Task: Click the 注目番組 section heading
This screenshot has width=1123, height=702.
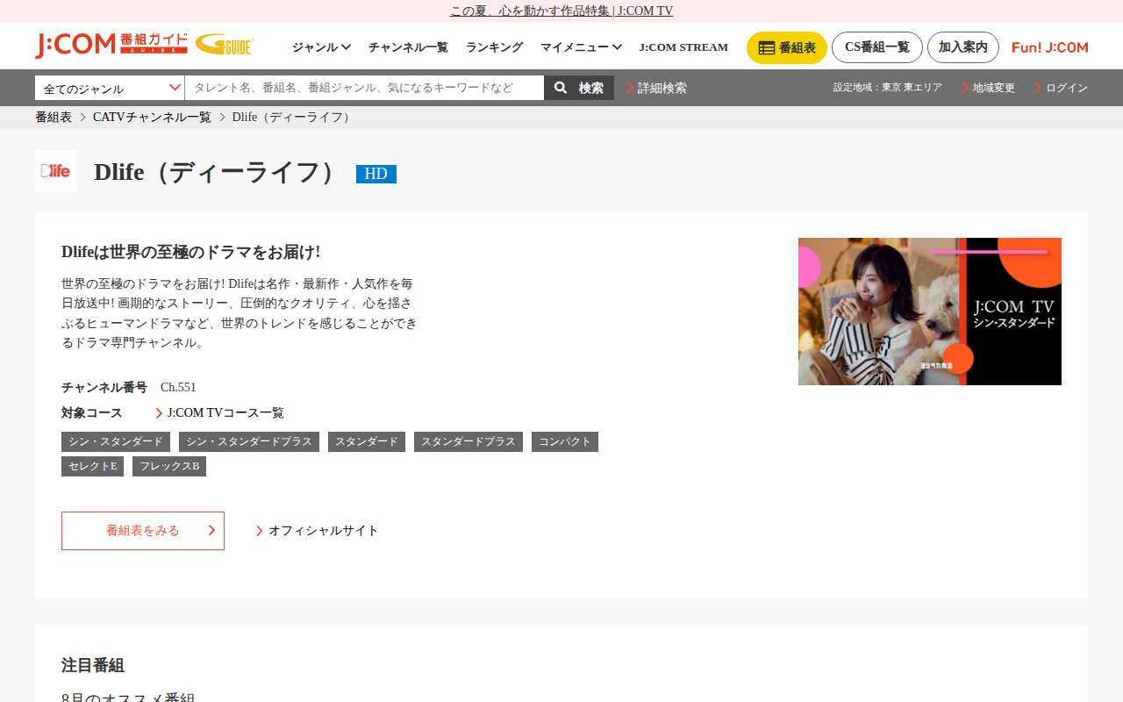Action: [x=93, y=665]
